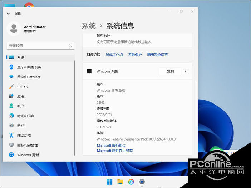Open the Chrome icon on the desktop
Screen dimensions: 251x188
(x=29, y=5)
